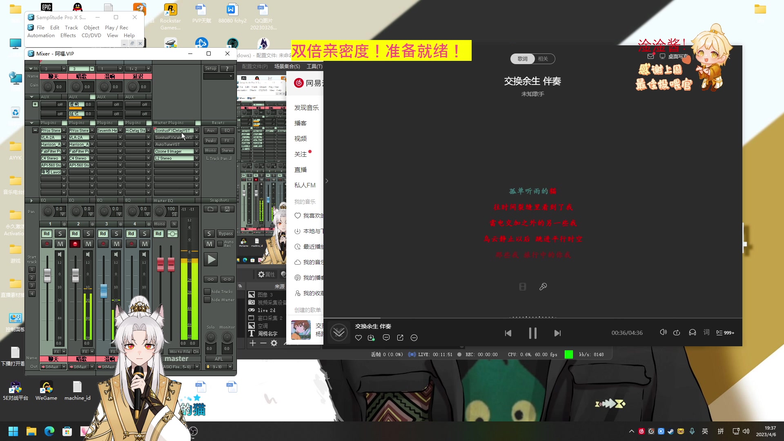Click the link faders chain icon
The height and width of the screenshot is (441, 784).
click(x=211, y=279)
